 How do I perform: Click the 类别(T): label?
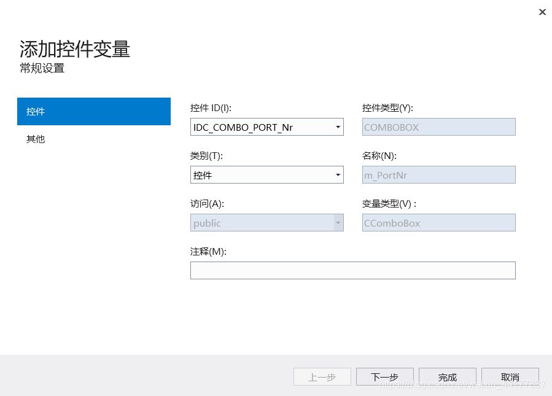click(207, 156)
